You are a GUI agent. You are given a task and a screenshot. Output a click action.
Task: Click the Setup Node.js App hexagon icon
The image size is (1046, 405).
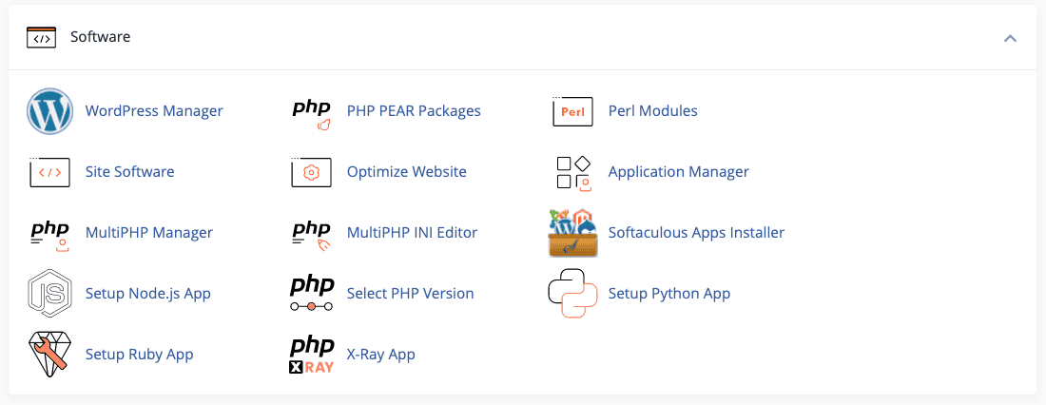coord(49,294)
